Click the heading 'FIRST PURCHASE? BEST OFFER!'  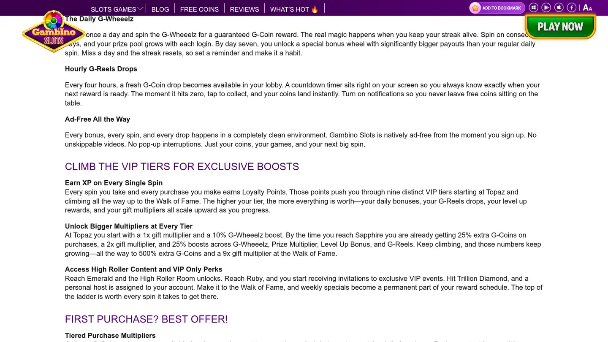(146, 319)
